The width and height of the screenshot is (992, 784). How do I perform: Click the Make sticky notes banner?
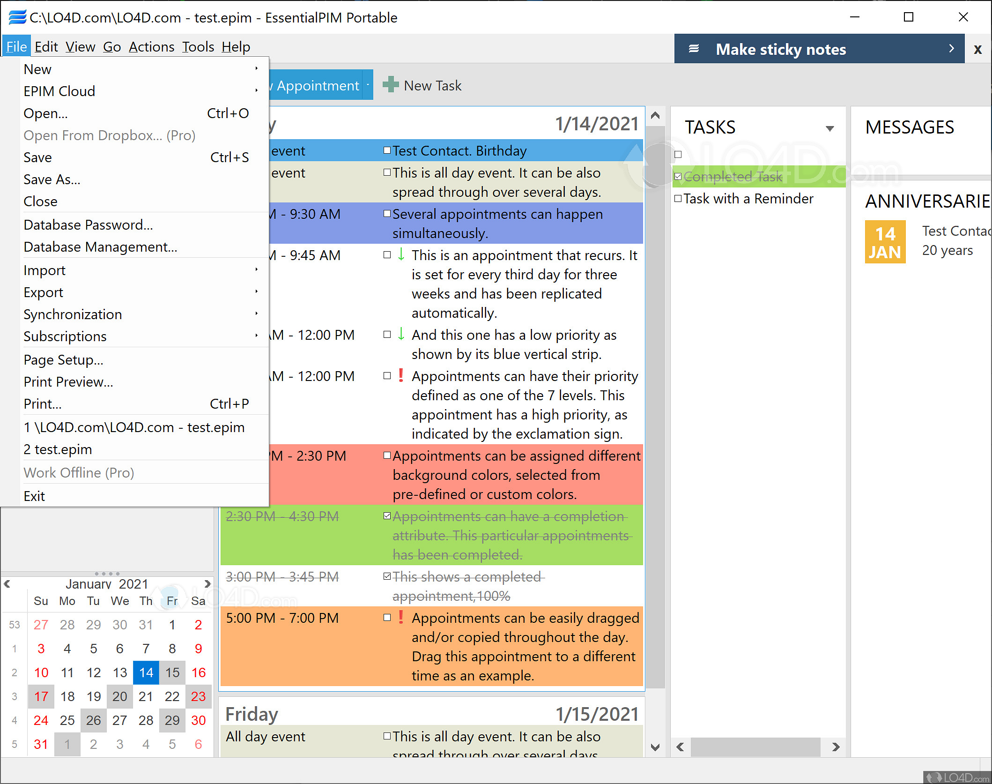click(x=781, y=49)
